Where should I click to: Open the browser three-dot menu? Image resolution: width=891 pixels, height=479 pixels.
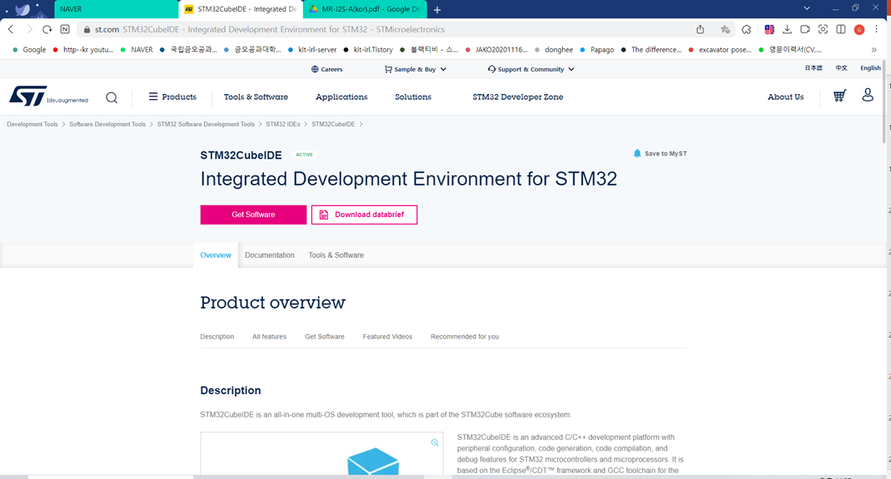tap(876, 29)
